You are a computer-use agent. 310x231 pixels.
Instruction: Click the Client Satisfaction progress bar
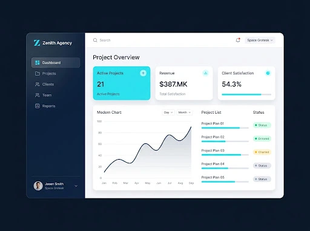click(246, 94)
